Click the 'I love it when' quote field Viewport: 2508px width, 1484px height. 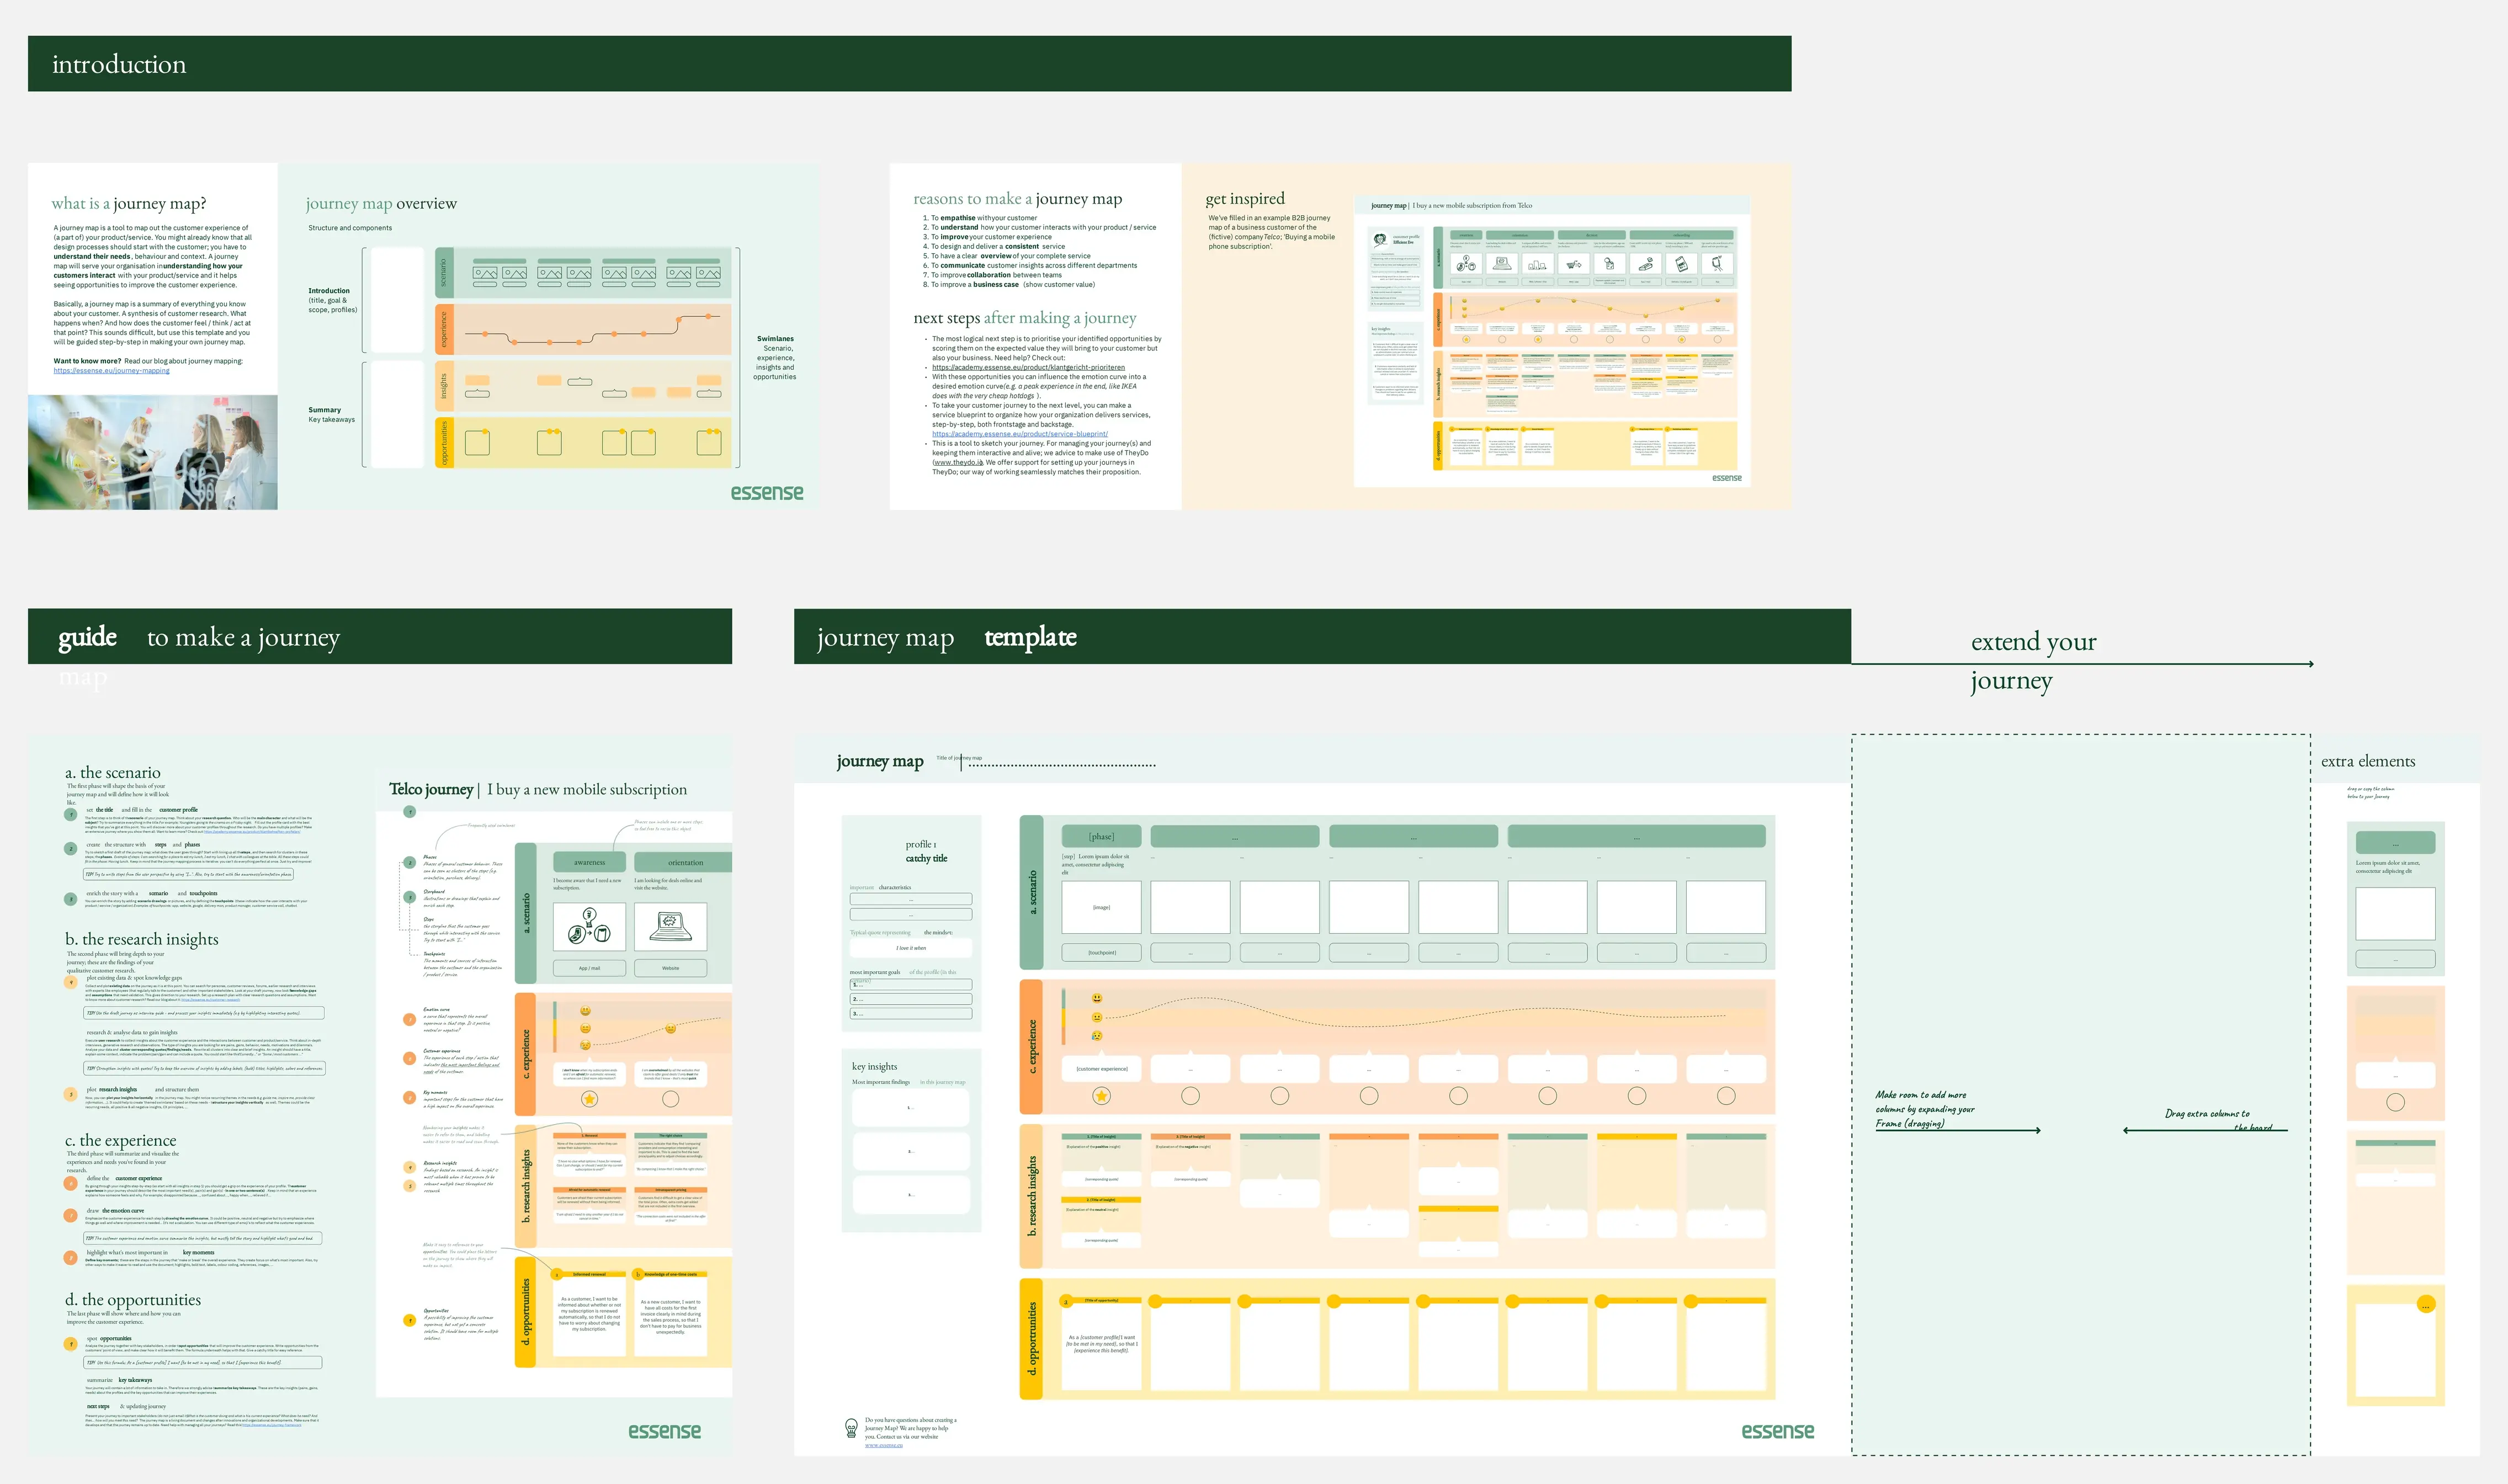click(910, 947)
